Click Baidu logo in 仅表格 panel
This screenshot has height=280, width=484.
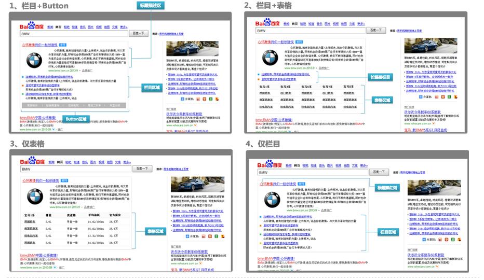32,161
